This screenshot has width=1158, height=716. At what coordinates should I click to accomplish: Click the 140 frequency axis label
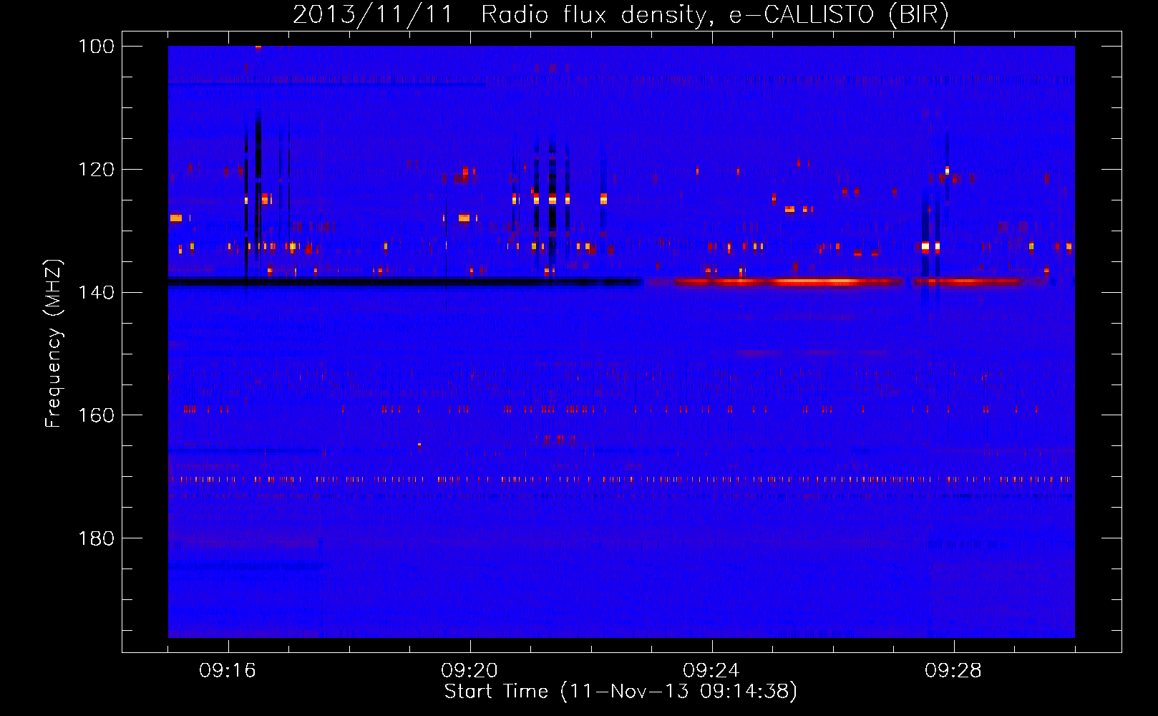click(x=96, y=292)
